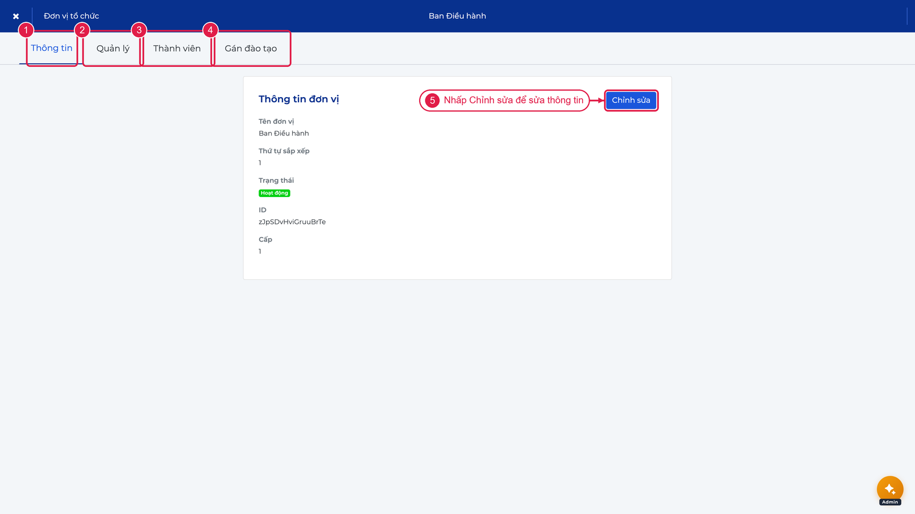
Task: Click the Thứ tự sắp xếp field label
Action: coord(284,151)
